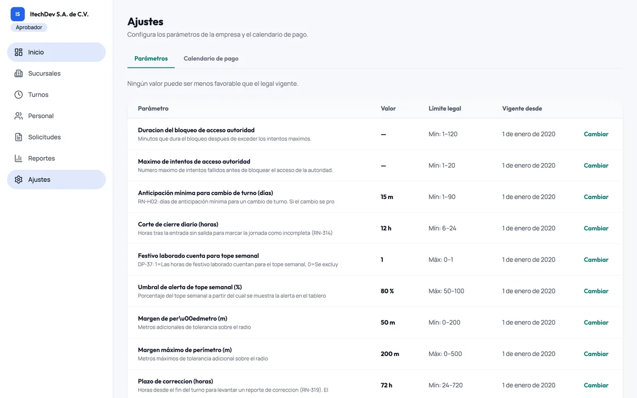Click Cambiar for Maximo de intentos de acceso

click(x=596, y=166)
